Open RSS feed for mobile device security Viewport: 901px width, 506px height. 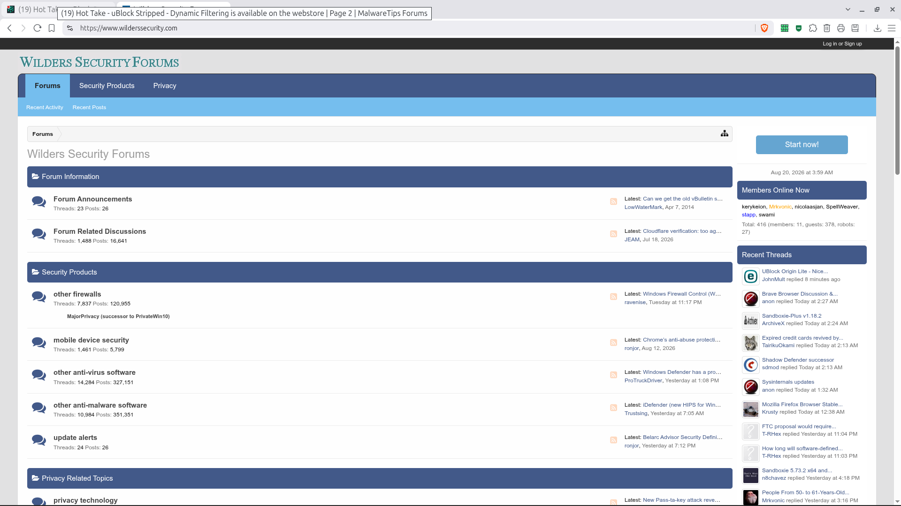point(613,342)
